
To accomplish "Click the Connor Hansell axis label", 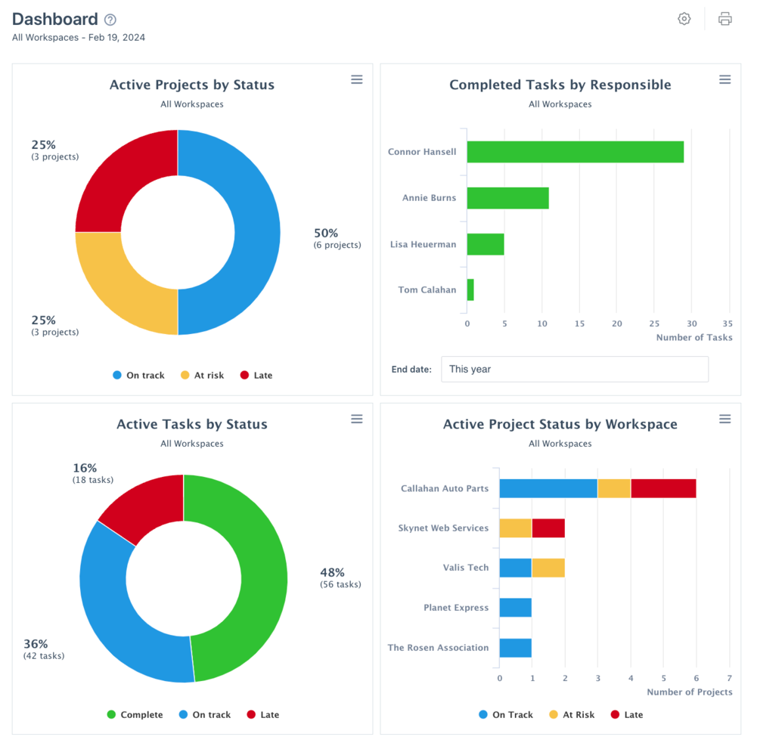I will point(422,151).
